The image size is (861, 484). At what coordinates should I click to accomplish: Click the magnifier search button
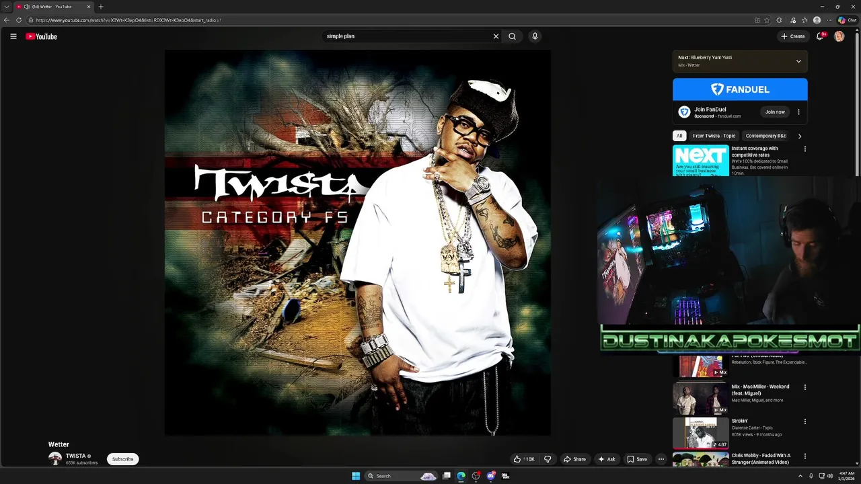point(512,36)
